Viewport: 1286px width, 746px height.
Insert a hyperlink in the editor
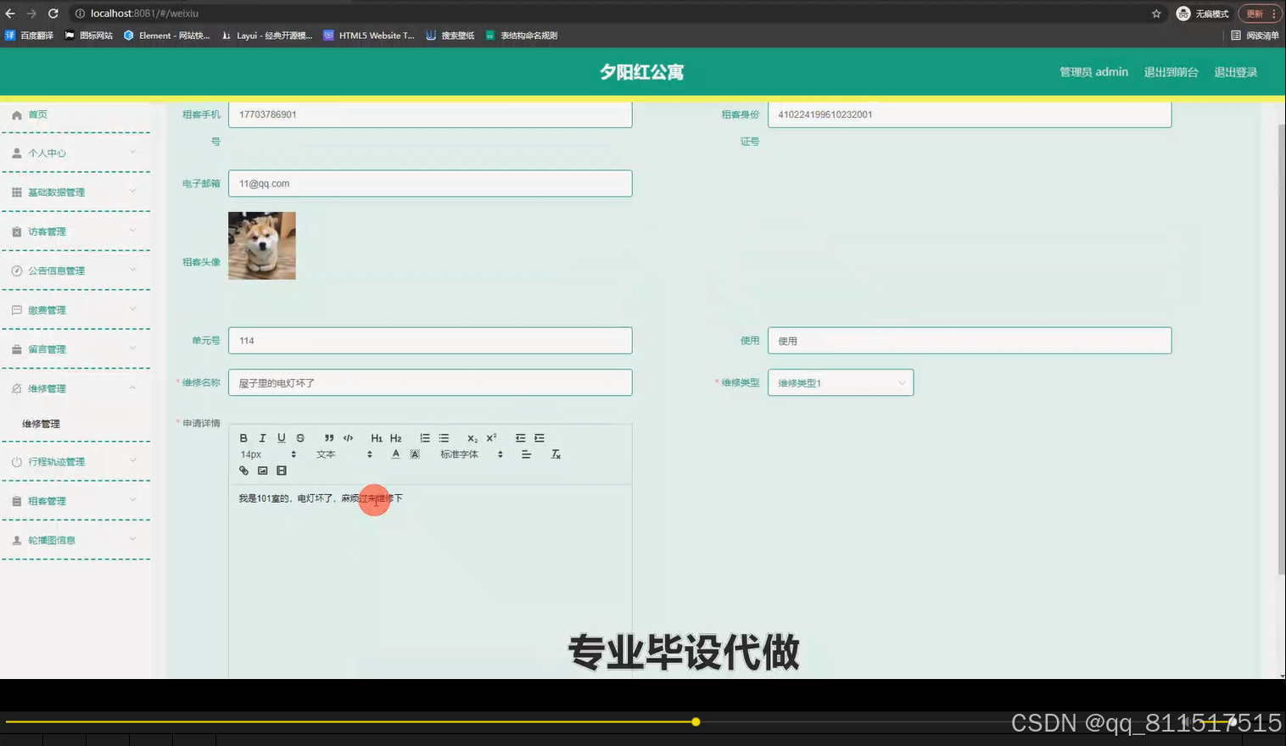coord(243,470)
